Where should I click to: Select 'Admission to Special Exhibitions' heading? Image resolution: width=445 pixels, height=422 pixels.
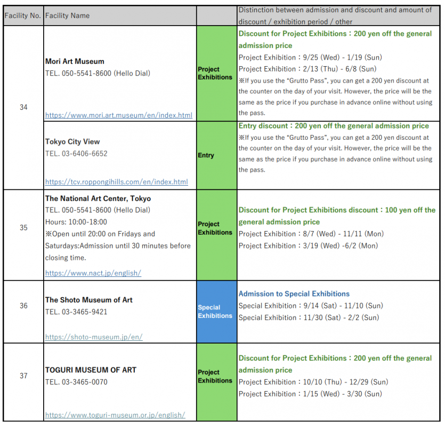pyautogui.click(x=294, y=294)
